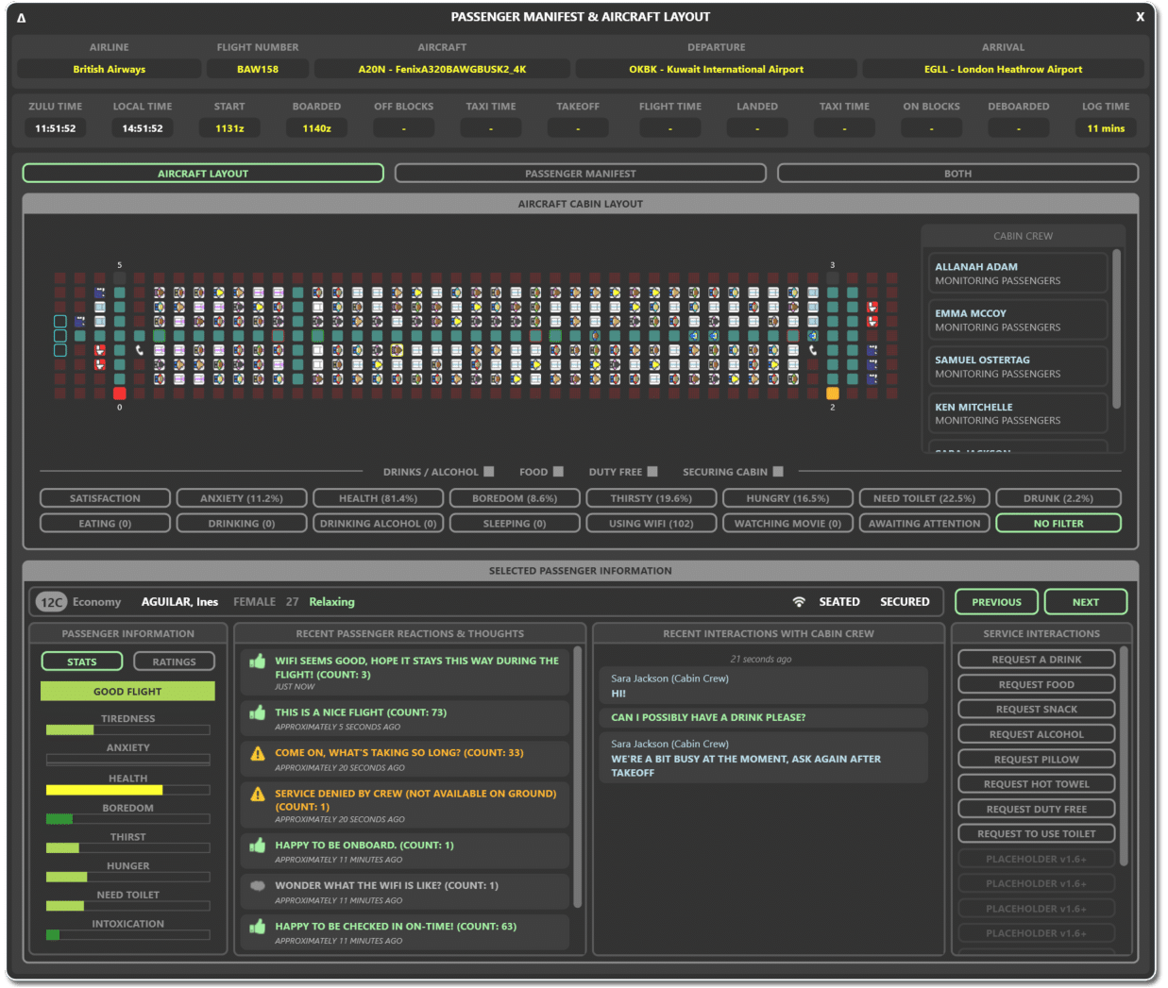
Task: Click the 12C seat badge
Action: pyautogui.click(x=52, y=602)
